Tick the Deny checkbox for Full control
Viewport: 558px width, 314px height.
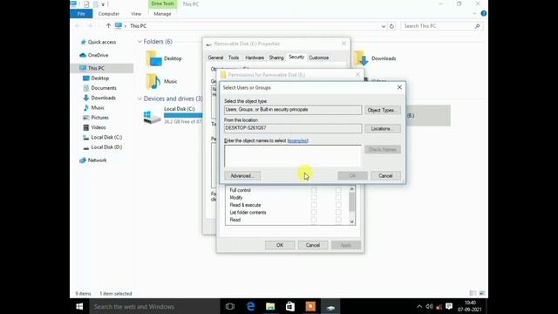point(338,190)
